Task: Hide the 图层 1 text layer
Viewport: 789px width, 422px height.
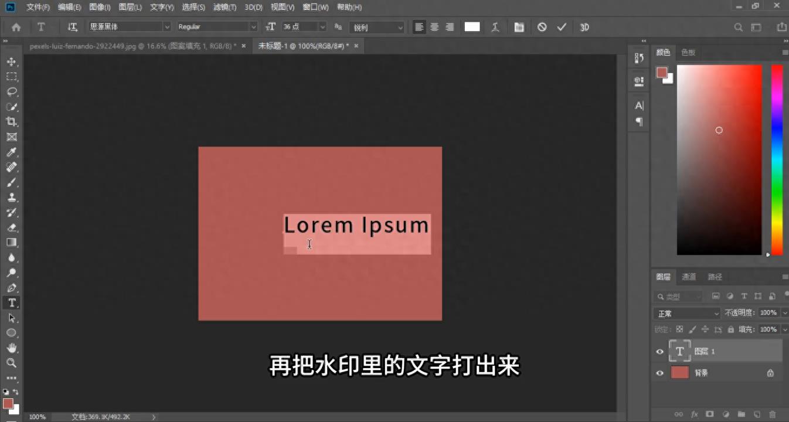Action: point(659,352)
